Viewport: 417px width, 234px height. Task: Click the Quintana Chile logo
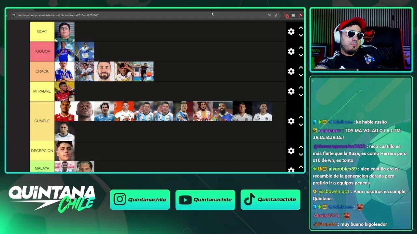click(52, 199)
